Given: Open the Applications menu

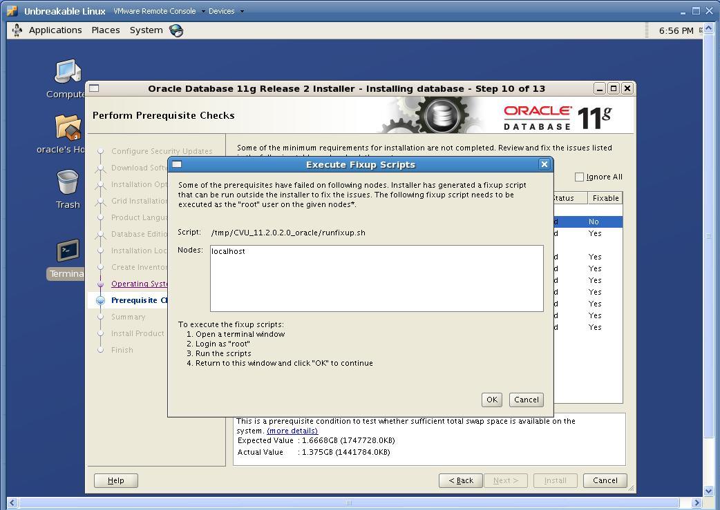Looking at the screenshot, I should click(x=55, y=30).
